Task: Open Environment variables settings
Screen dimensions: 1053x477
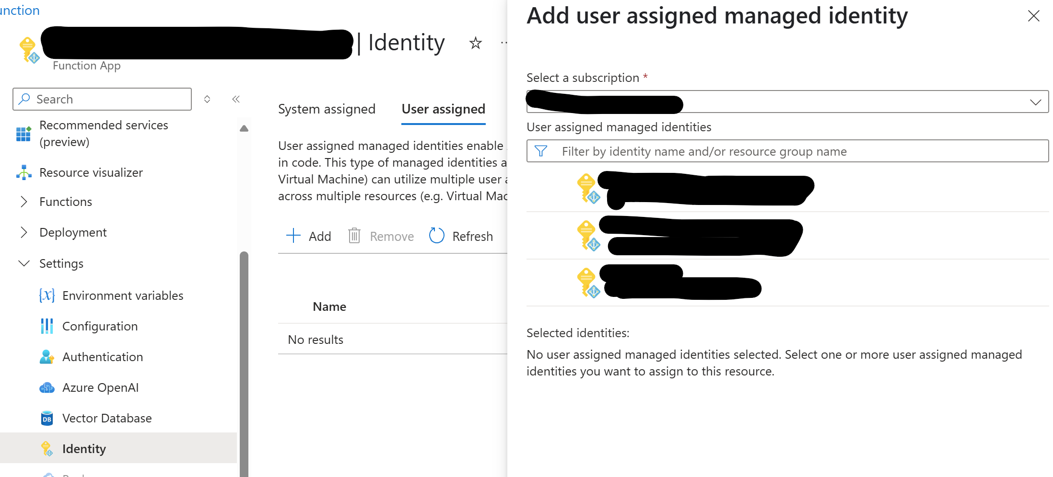Action: point(123,295)
